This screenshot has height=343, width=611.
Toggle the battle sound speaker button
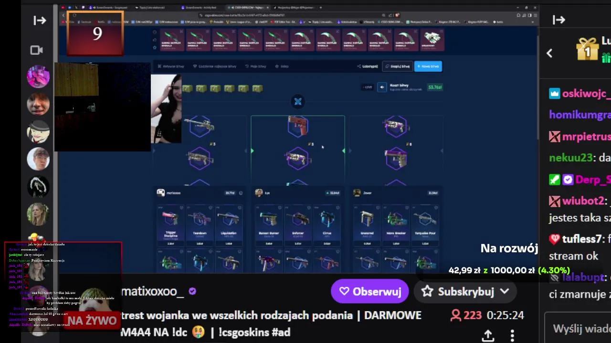(382, 87)
